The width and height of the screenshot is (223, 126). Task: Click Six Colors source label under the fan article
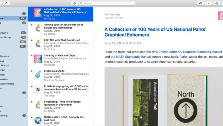(x=50, y=34)
